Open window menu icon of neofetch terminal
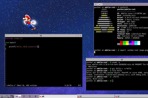Viewport: 148px width, 98px height. click(96, 4)
